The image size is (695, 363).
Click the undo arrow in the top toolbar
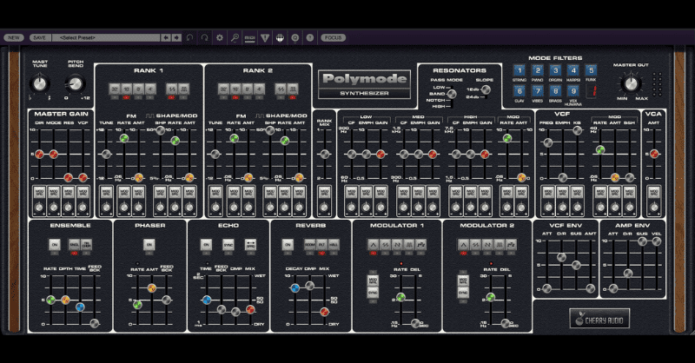tap(189, 37)
